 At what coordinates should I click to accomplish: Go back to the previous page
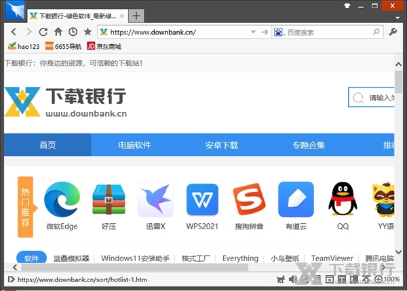pyautogui.click(x=14, y=32)
